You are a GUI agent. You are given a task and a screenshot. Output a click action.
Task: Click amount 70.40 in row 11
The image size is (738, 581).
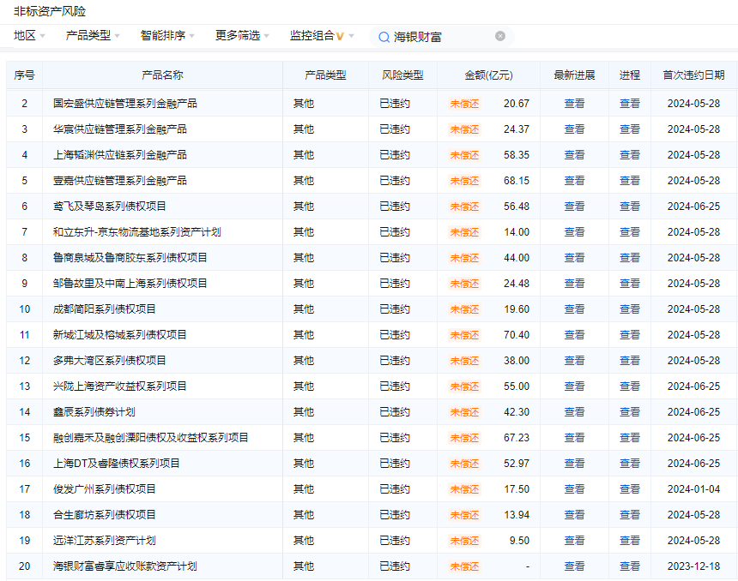click(x=517, y=335)
